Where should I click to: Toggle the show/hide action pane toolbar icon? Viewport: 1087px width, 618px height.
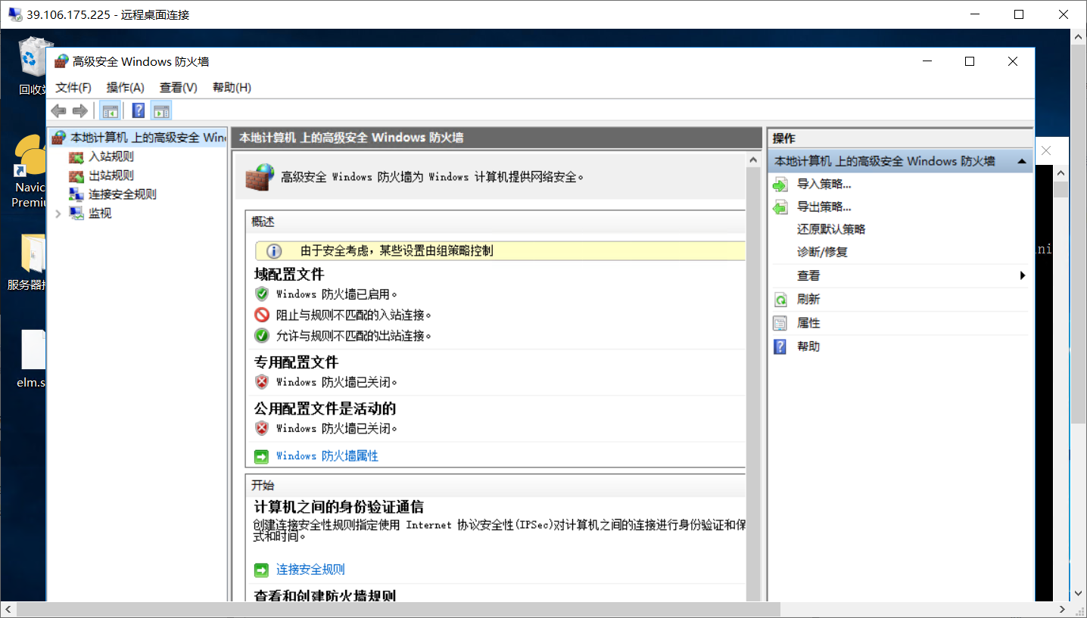pyautogui.click(x=160, y=110)
